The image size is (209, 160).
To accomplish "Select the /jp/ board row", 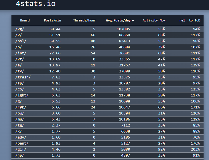I will (x=107, y=155).
